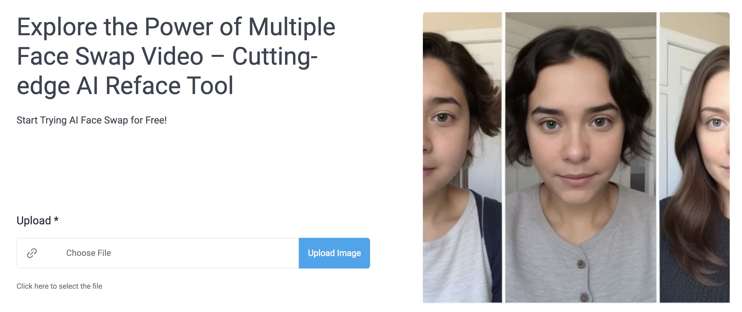742x312 pixels.
Task: Click the Choose File placeholder text
Action: [88, 253]
